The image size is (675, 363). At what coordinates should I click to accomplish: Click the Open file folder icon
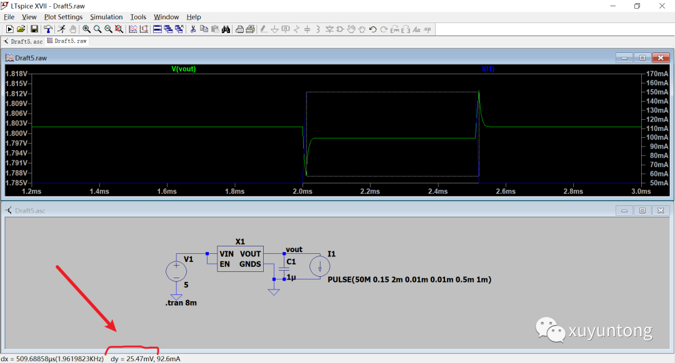pos(21,29)
